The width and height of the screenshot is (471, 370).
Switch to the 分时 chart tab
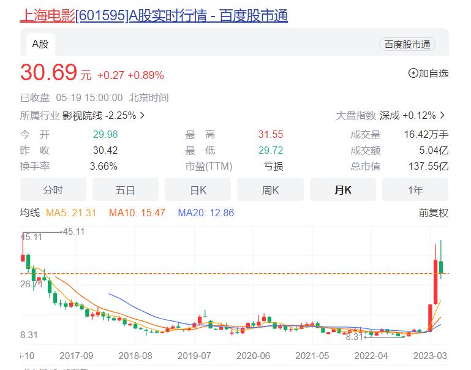pos(53,189)
